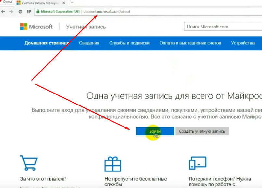Click the Microsoft logo

(x=36, y=27)
